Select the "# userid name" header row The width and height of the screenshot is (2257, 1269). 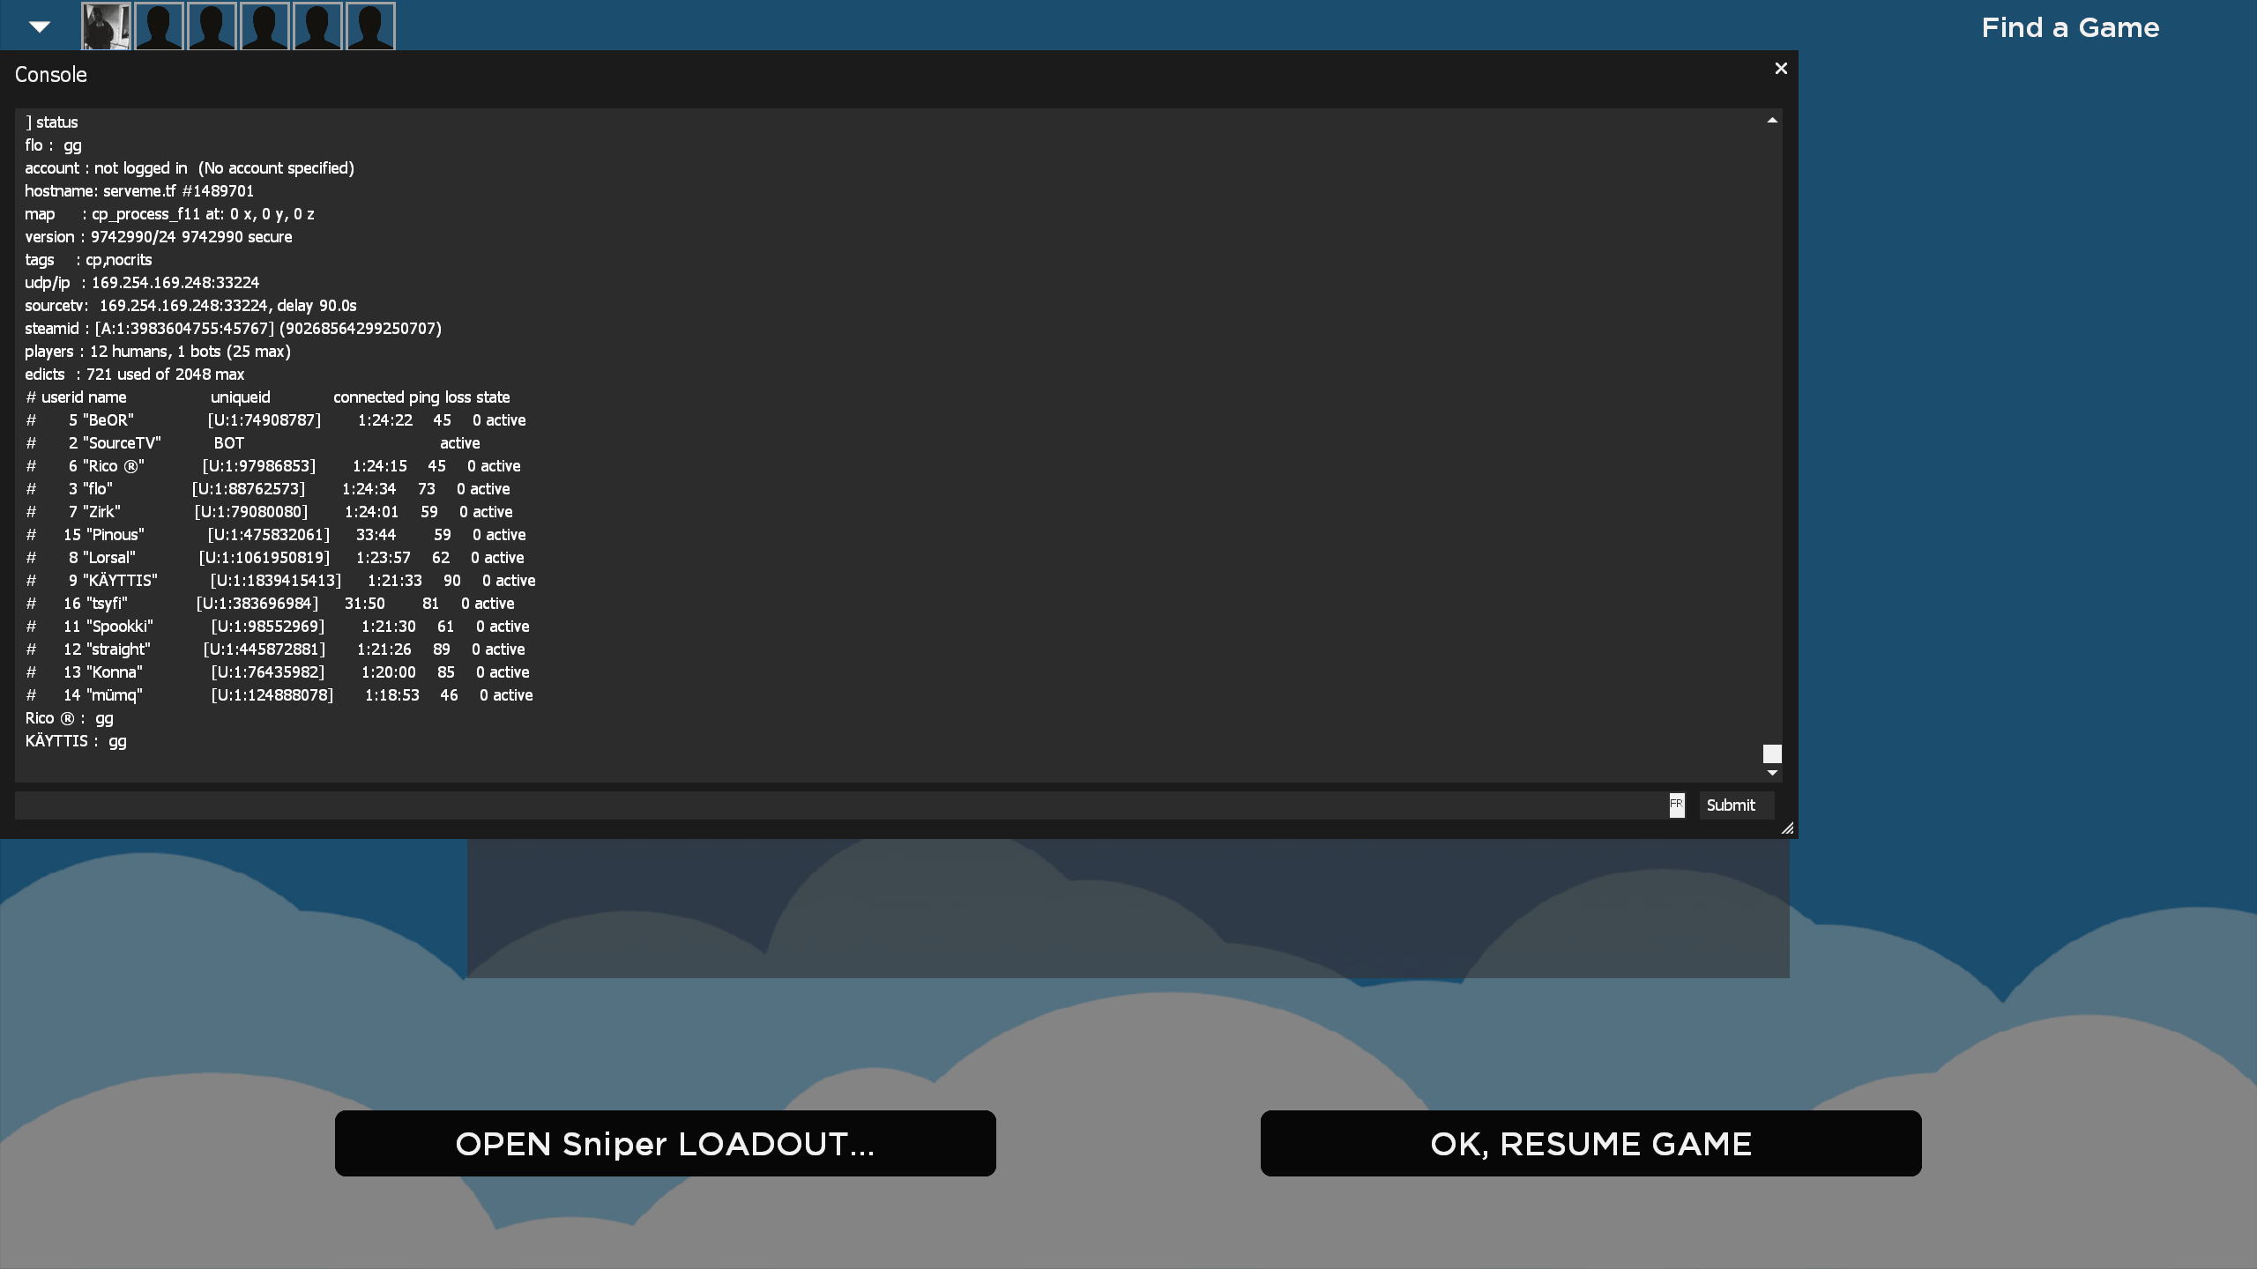(268, 397)
